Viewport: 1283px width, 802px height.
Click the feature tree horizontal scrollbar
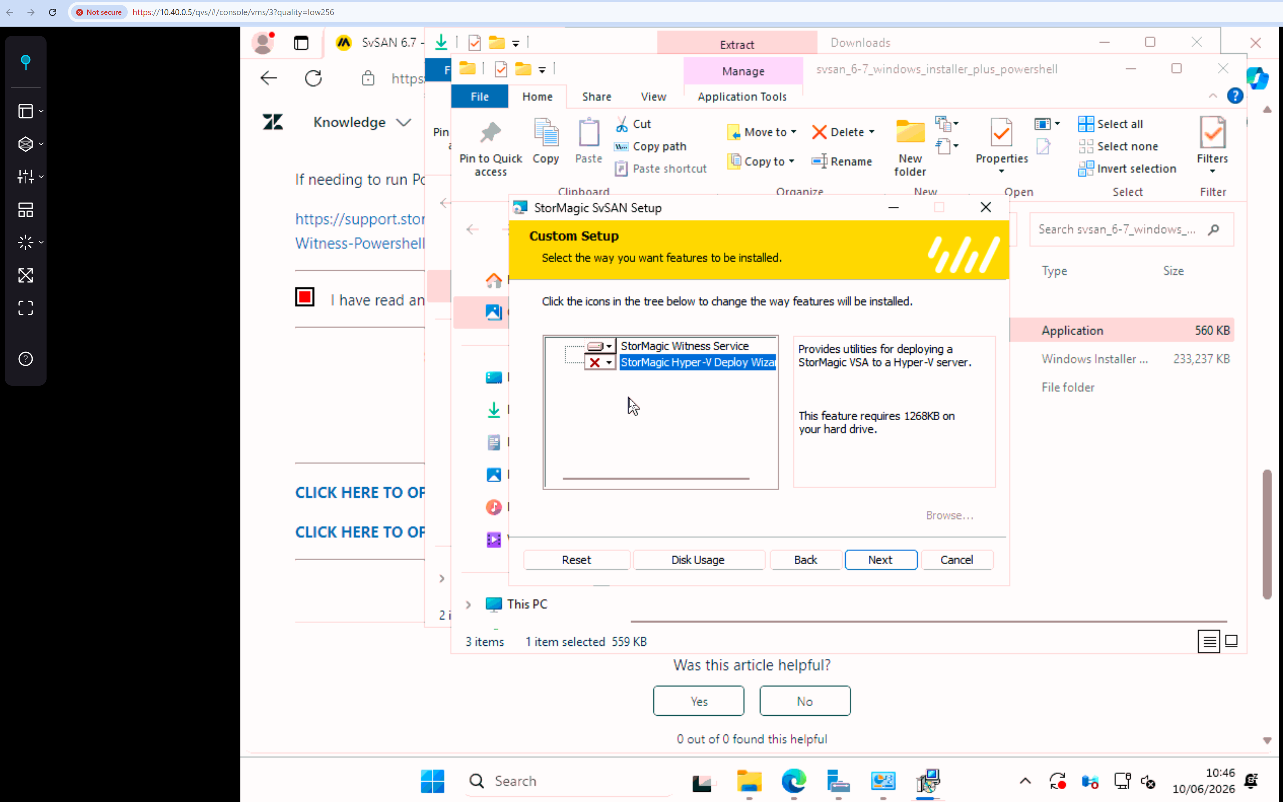pos(655,478)
